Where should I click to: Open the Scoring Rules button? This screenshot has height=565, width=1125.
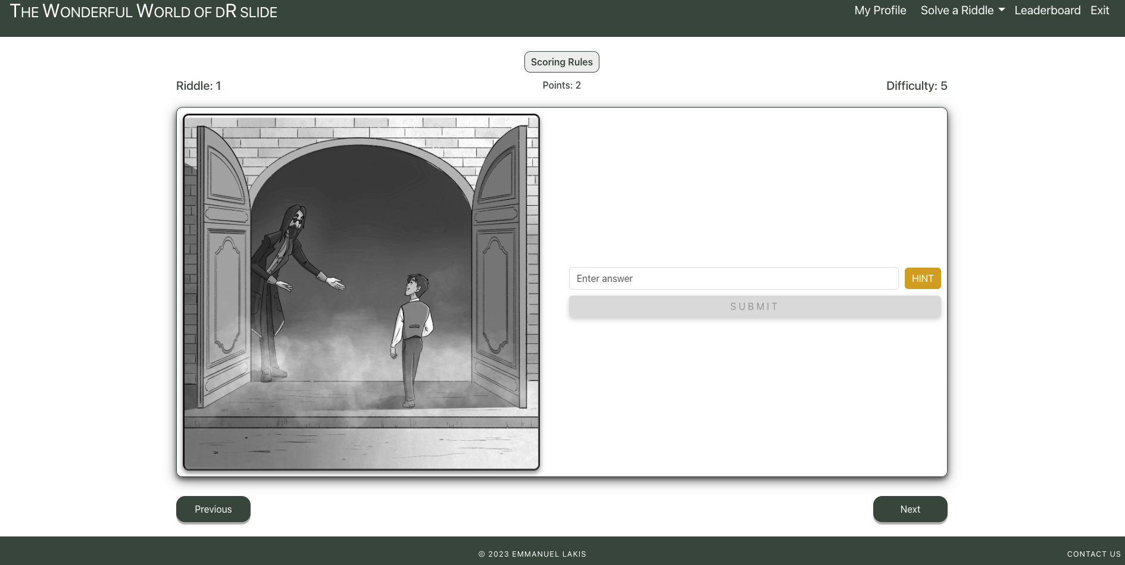pos(561,62)
